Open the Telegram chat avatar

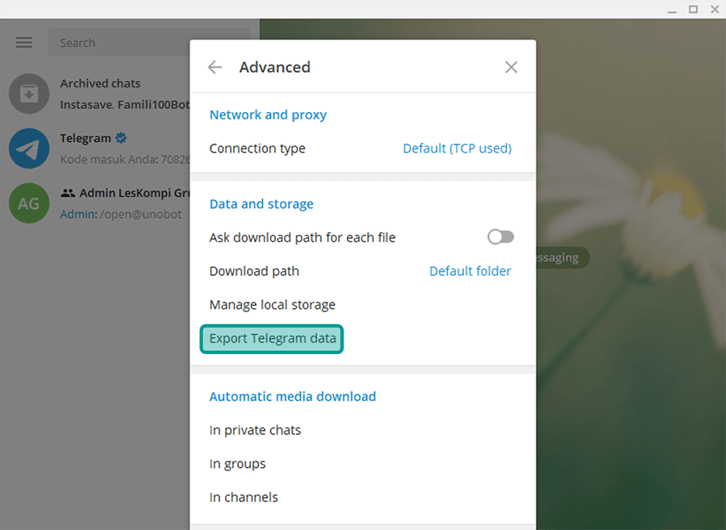point(29,148)
